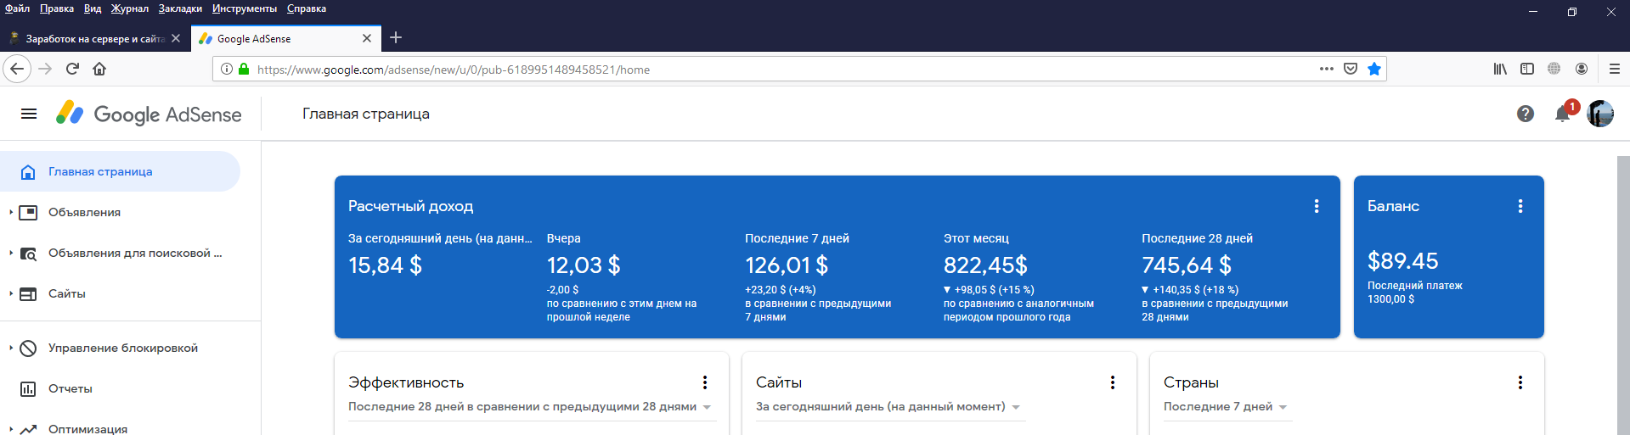Open page actions three-dot menu in address bar
This screenshot has height=435, width=1630.
(x=1327, y=69)
